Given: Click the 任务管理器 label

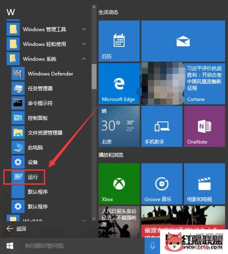Looking at the screenshot, I should (x=40, y=88).
